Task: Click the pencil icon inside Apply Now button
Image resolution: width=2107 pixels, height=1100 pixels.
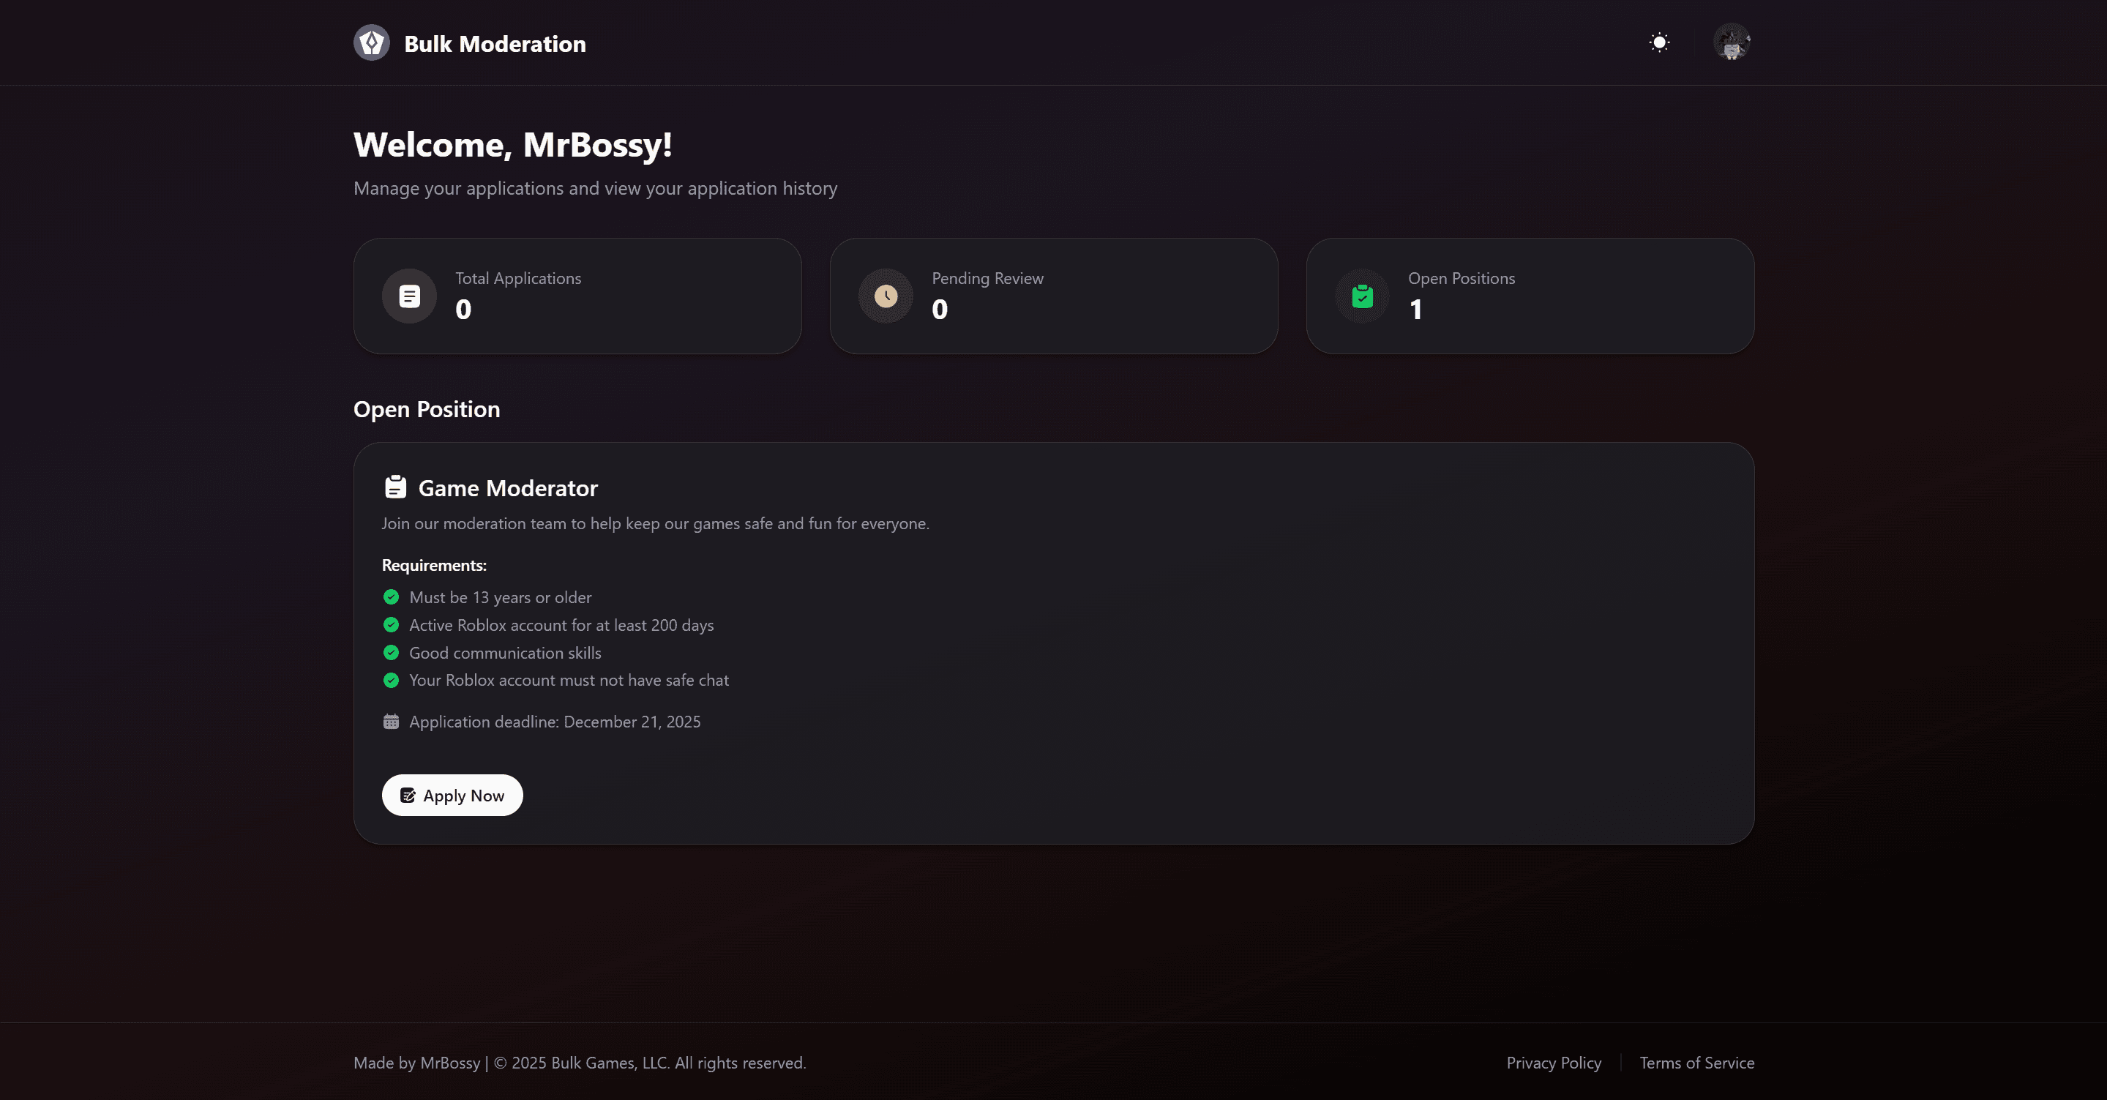Action: [x=410, y=795]
